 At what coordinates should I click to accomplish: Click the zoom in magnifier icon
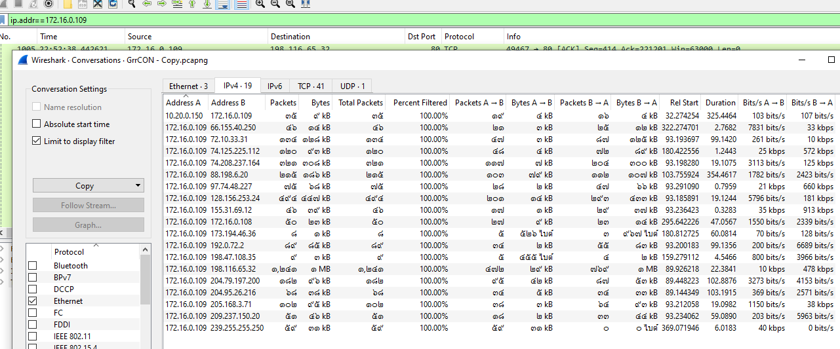click(260, 4)
